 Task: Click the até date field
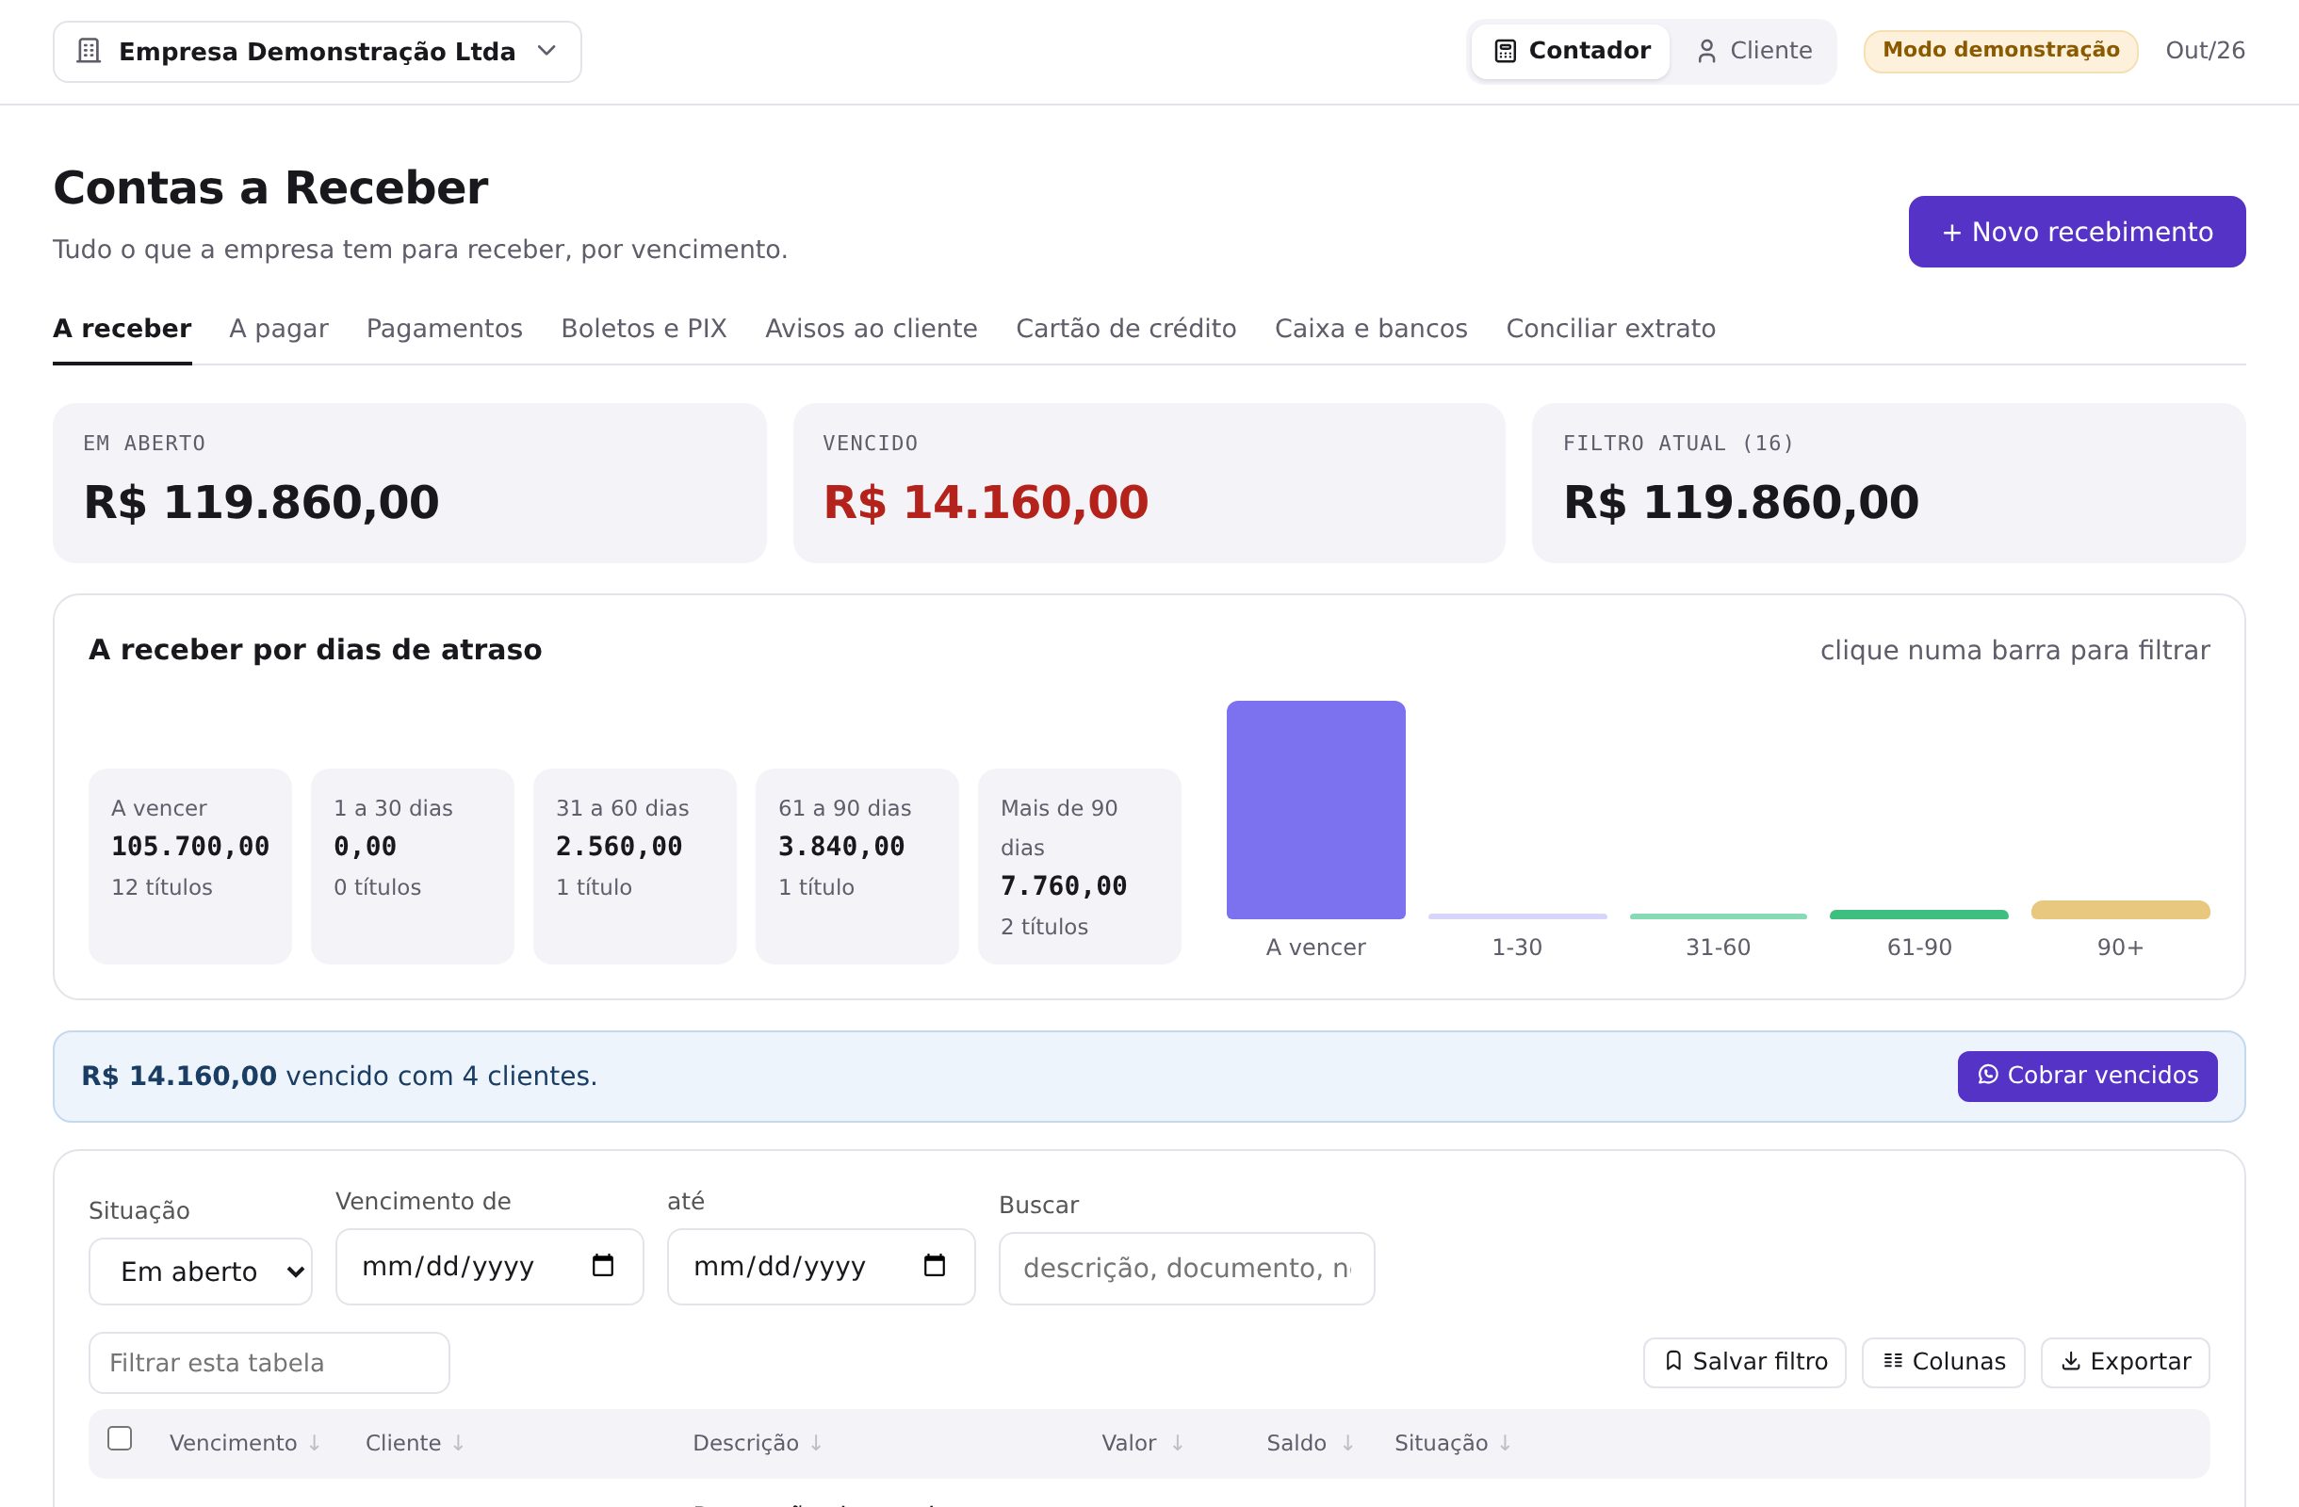[x=821, y=1267]
